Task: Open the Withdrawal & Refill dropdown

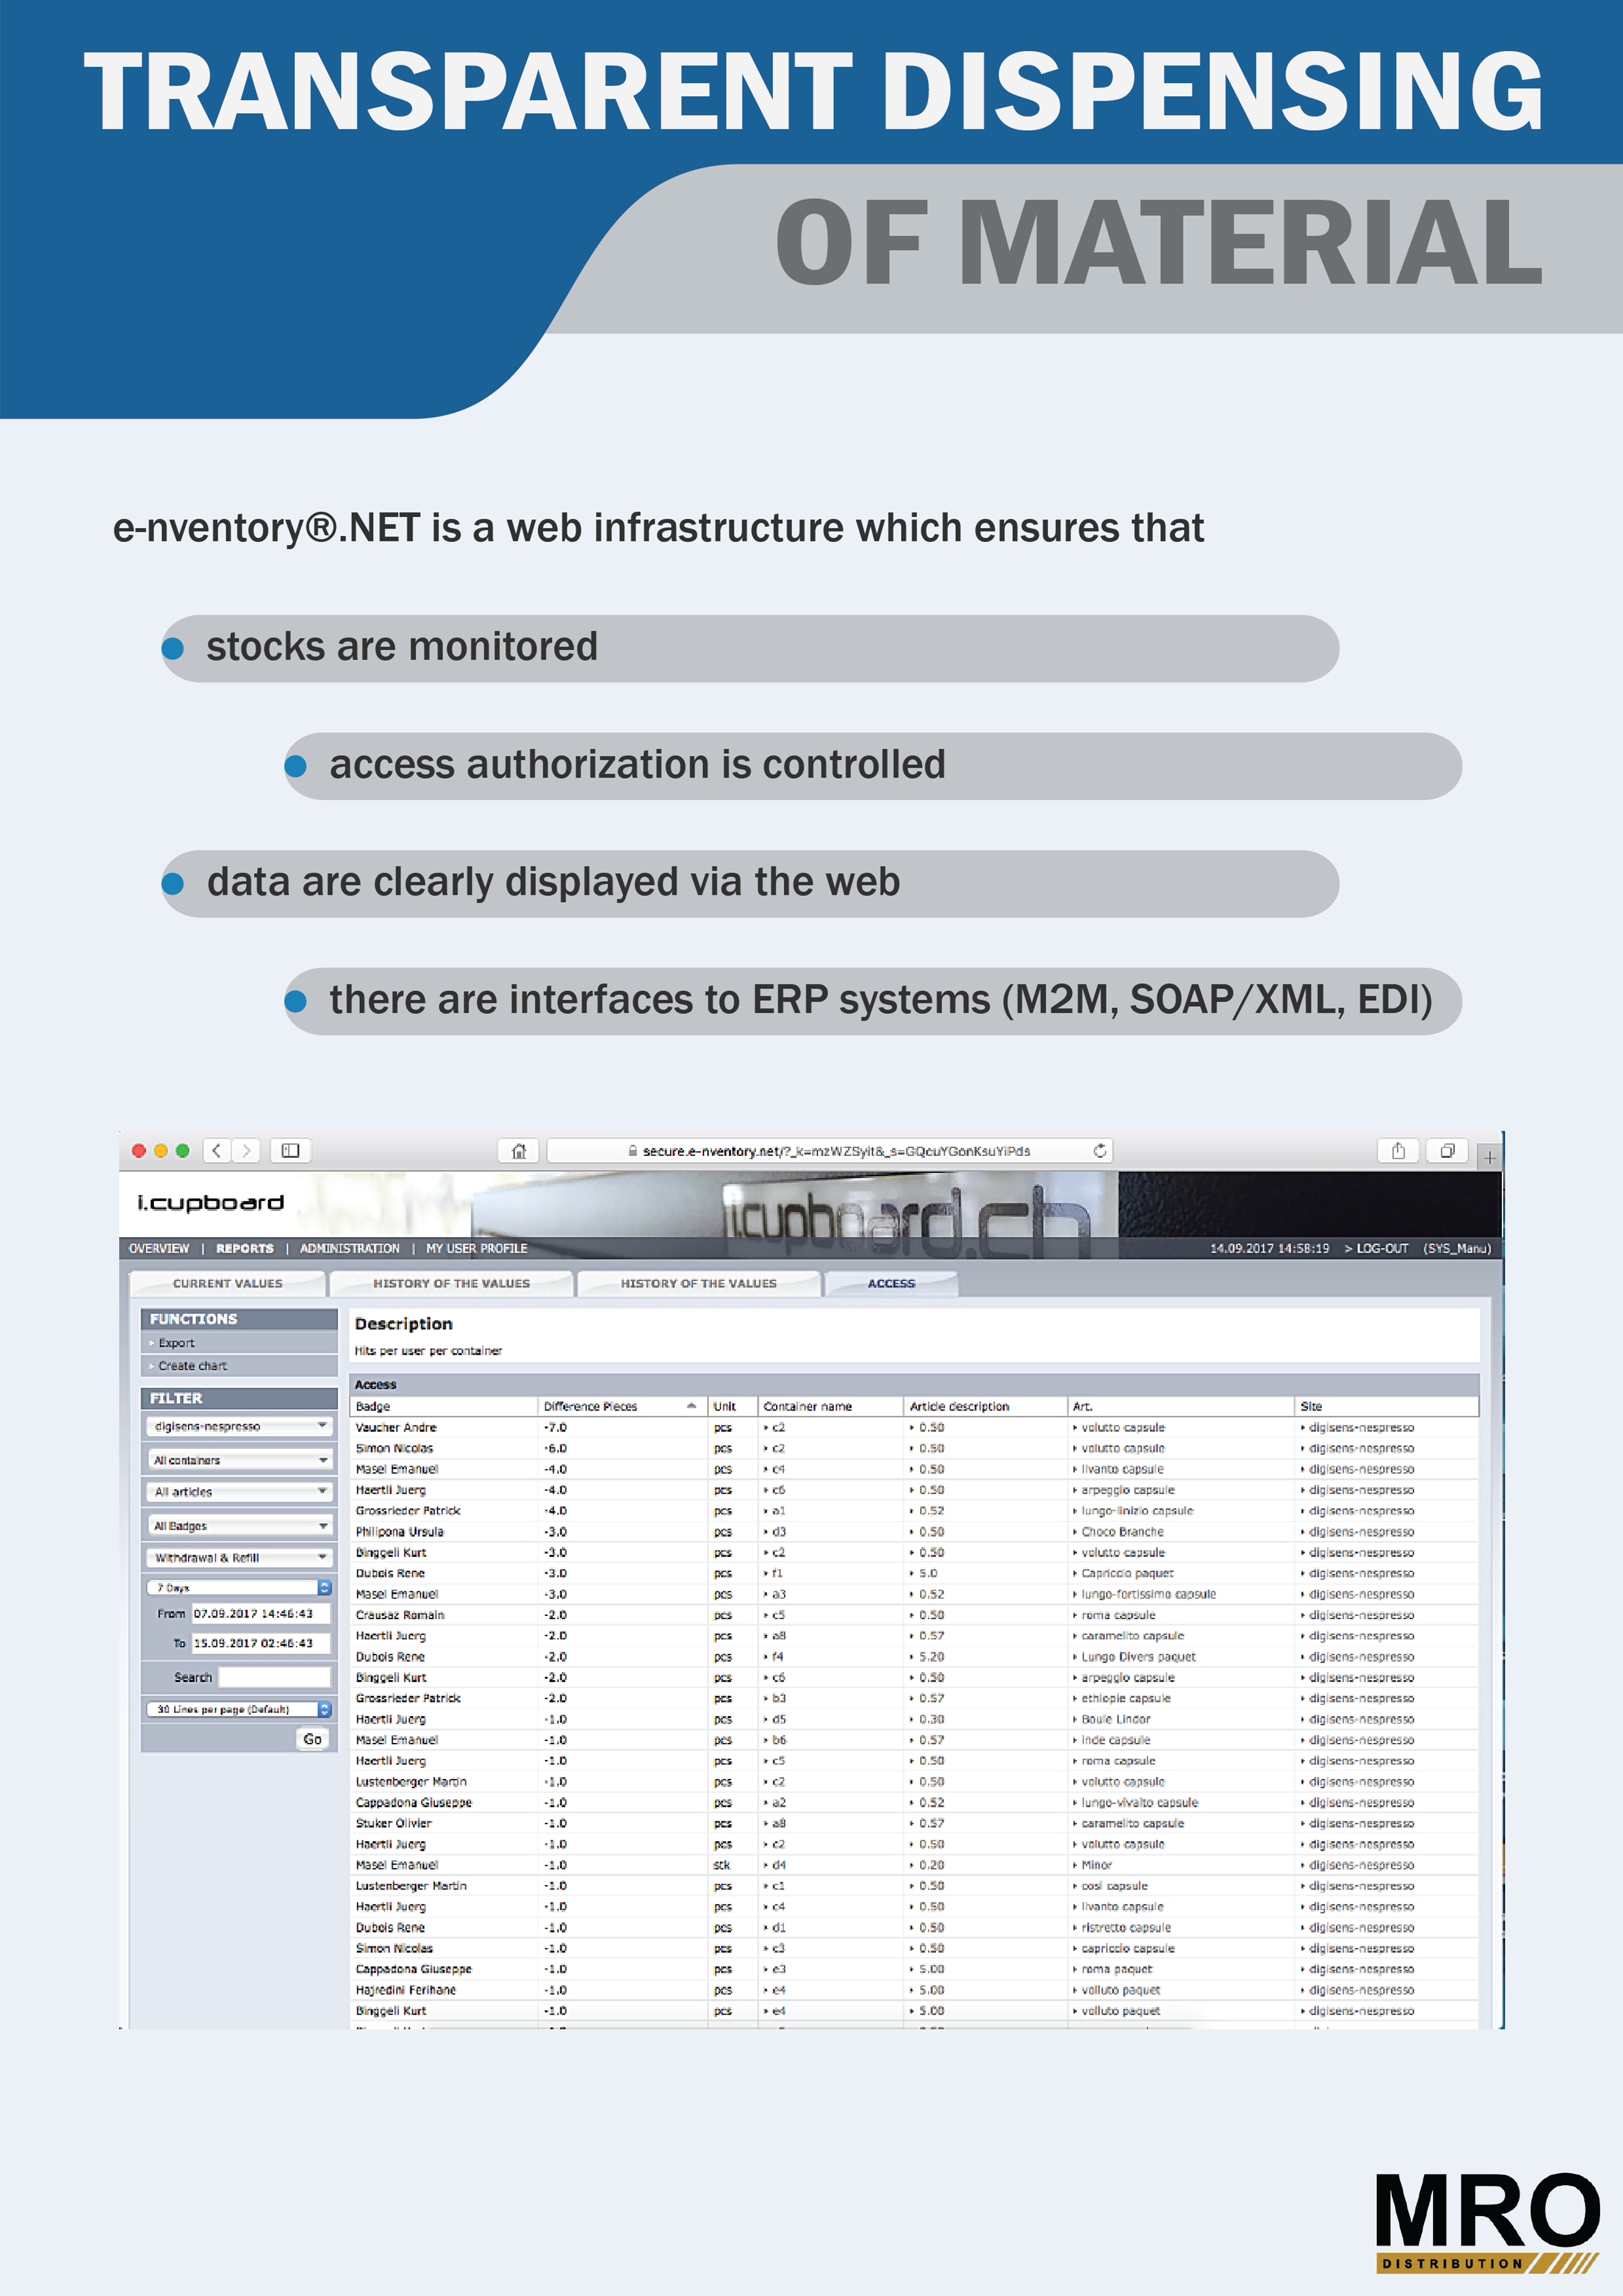Action: [239, 1558]
